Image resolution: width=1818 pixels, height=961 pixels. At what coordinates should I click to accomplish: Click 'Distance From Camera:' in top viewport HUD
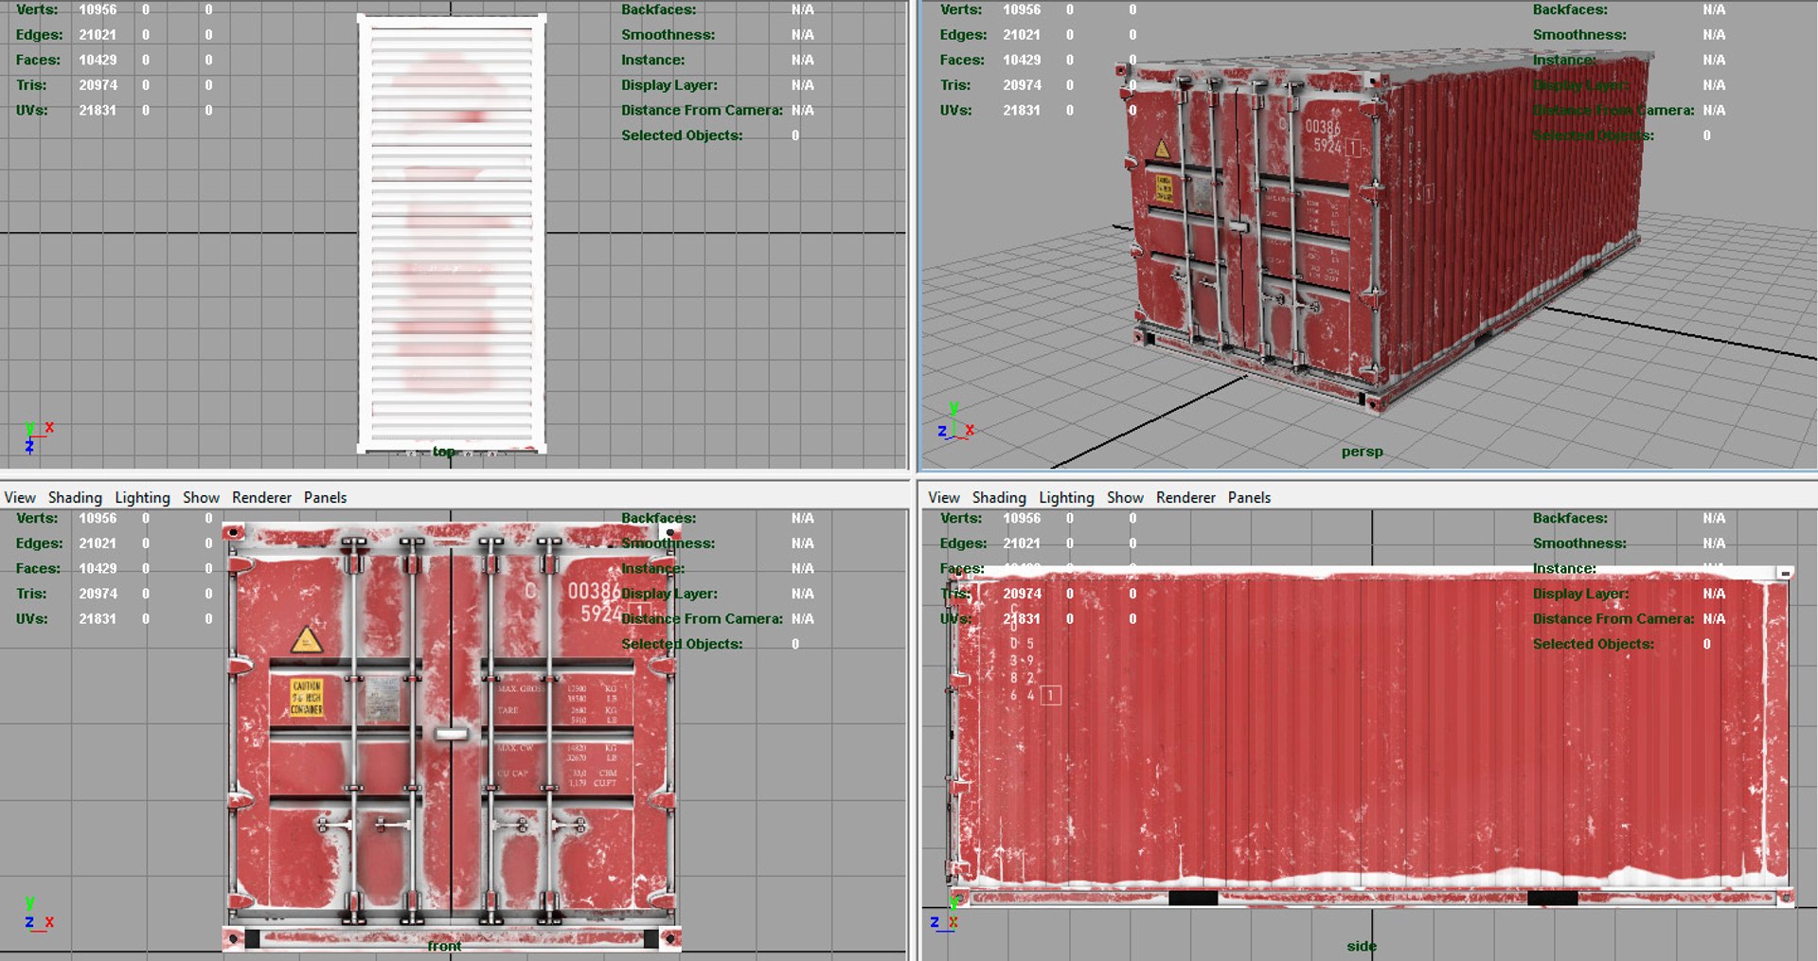tap(702, 110)
